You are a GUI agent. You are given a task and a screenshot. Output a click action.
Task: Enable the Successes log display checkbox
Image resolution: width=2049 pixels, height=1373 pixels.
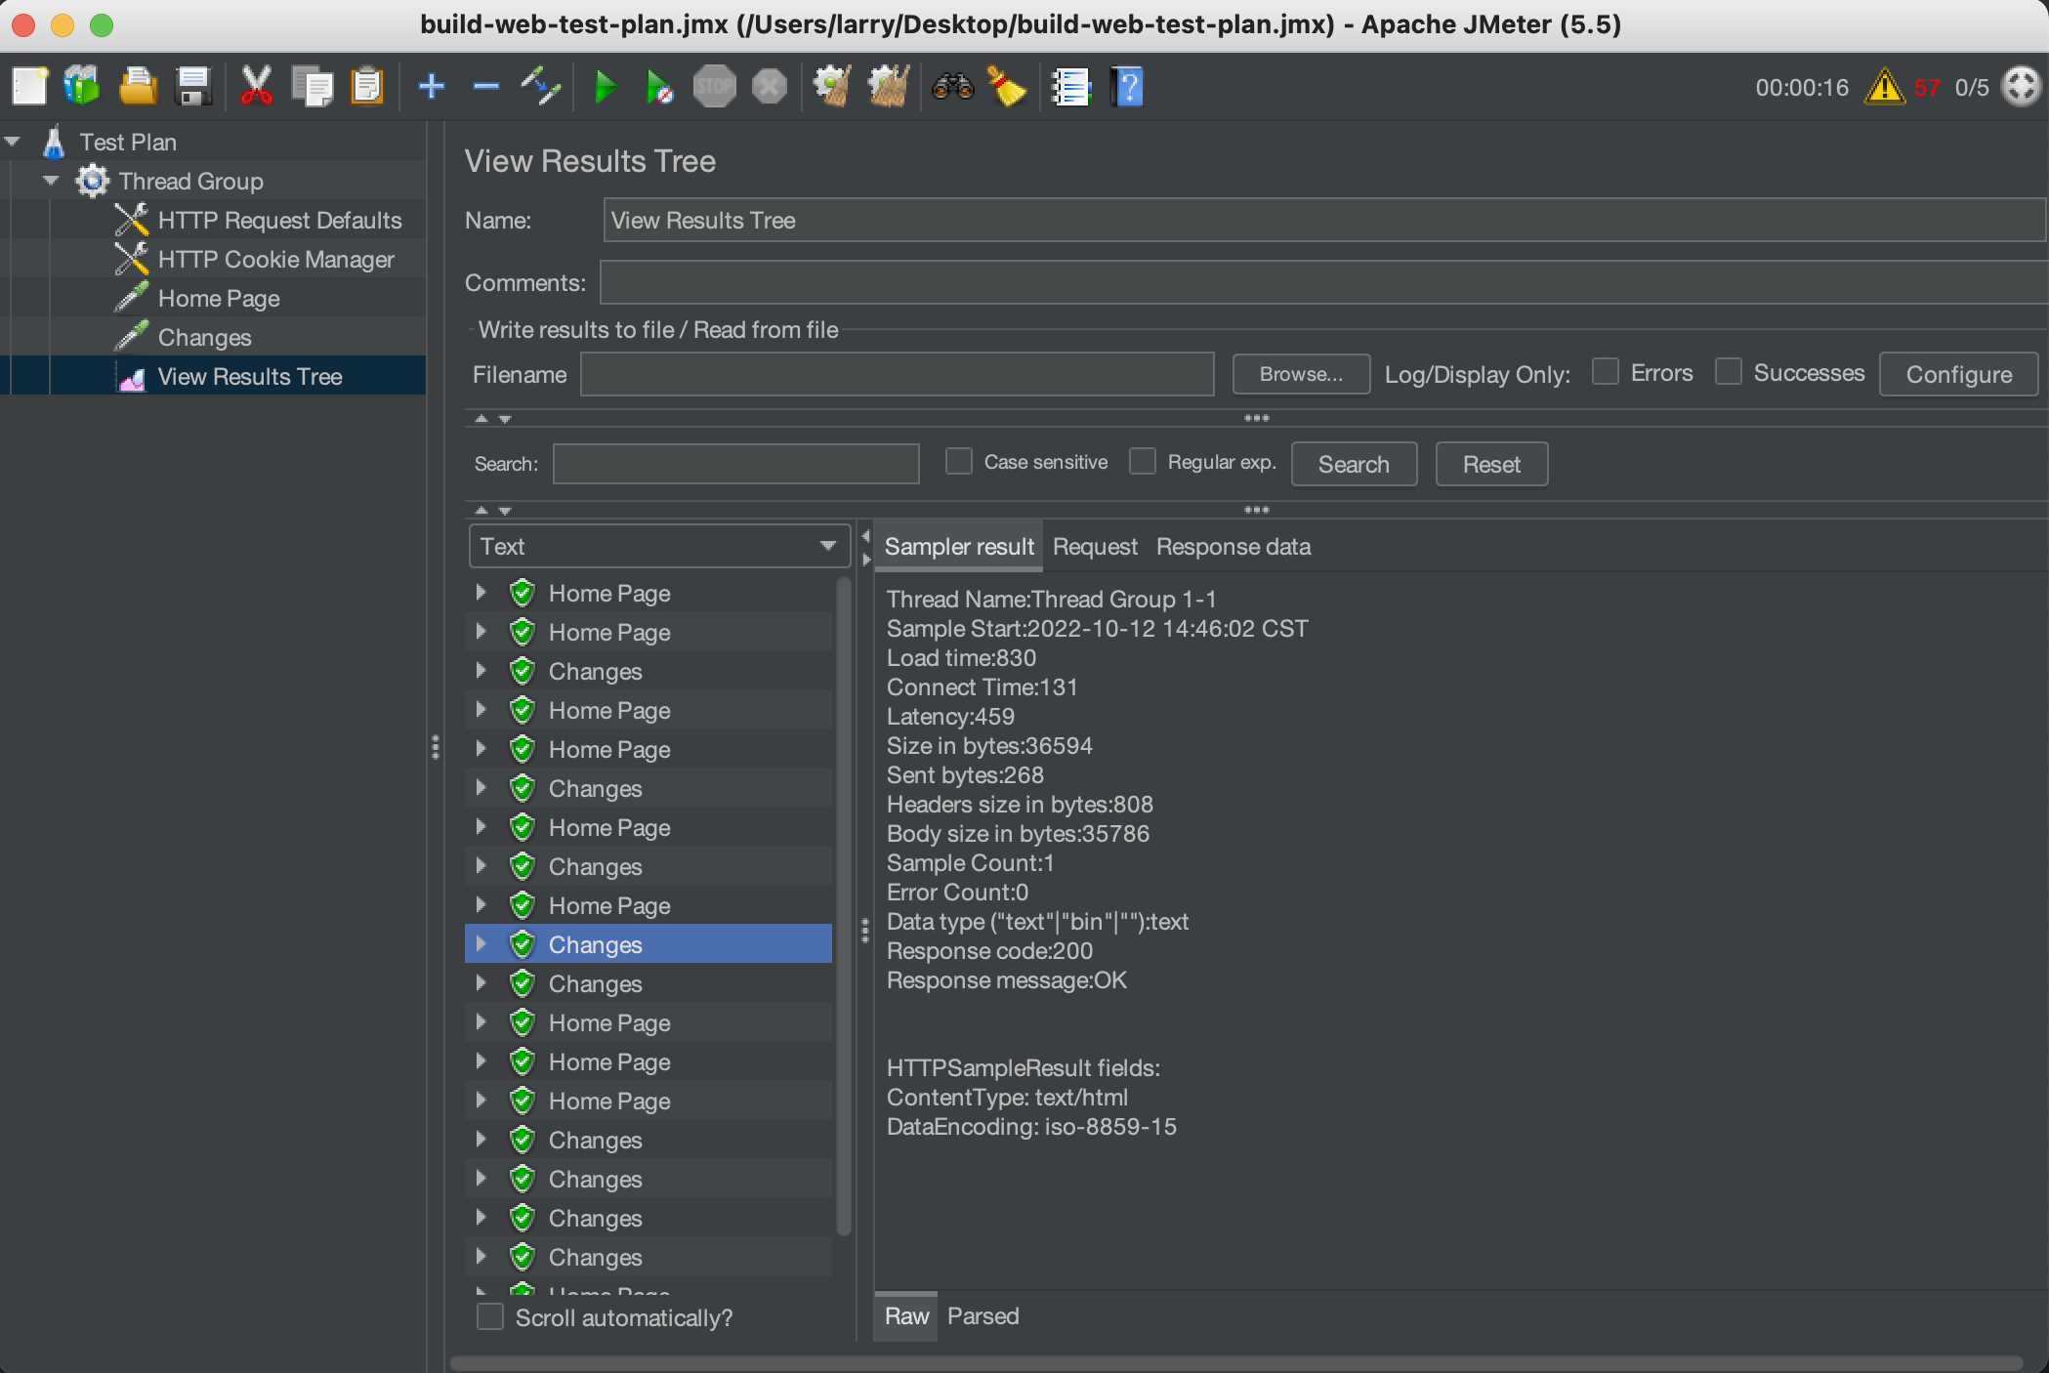tap(1726, 372)
